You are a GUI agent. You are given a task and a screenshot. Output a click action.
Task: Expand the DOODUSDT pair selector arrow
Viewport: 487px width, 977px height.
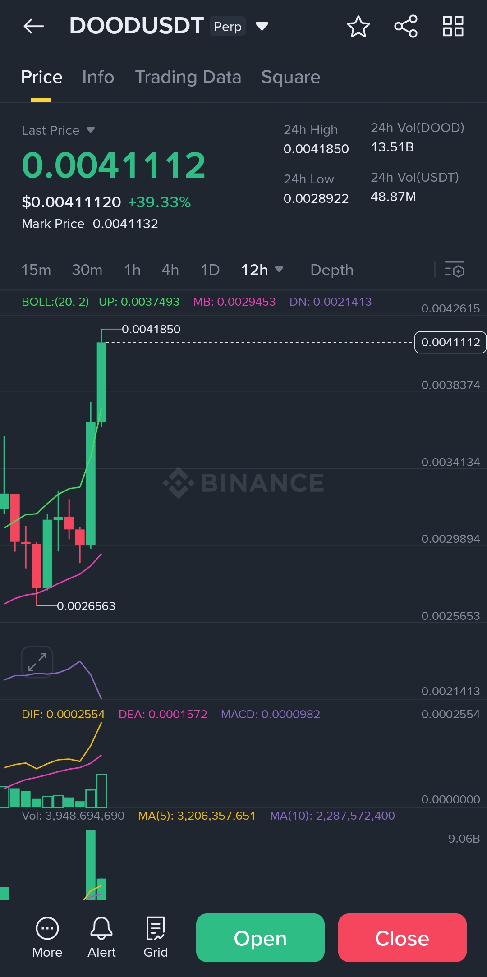click(x=262, y=26)
